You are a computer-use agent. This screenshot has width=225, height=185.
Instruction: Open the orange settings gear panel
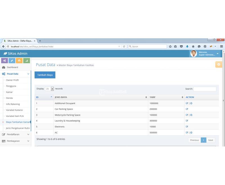point(219,64)
